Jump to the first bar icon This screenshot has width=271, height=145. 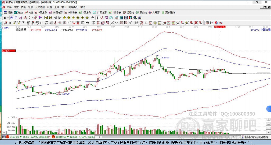click(x=46, y=18)
